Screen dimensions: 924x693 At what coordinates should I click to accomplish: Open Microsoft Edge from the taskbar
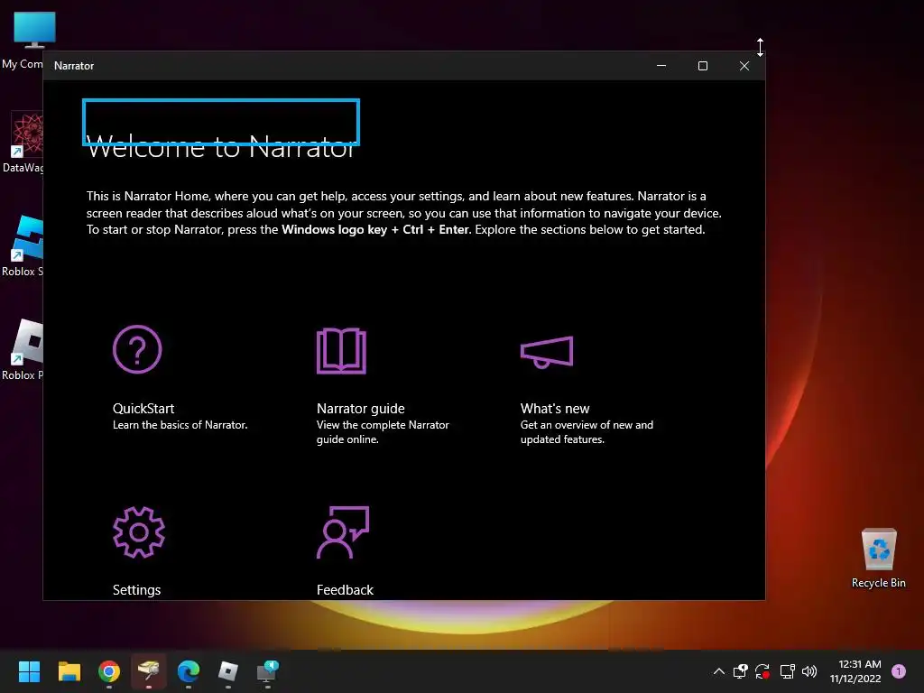pyautogui.click(x=189, y=671)
